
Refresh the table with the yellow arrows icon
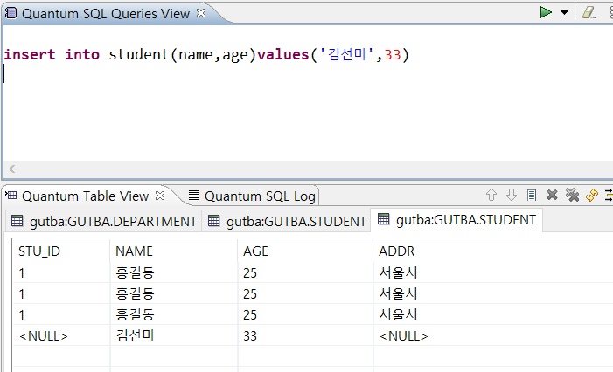(x=592, y=195)
